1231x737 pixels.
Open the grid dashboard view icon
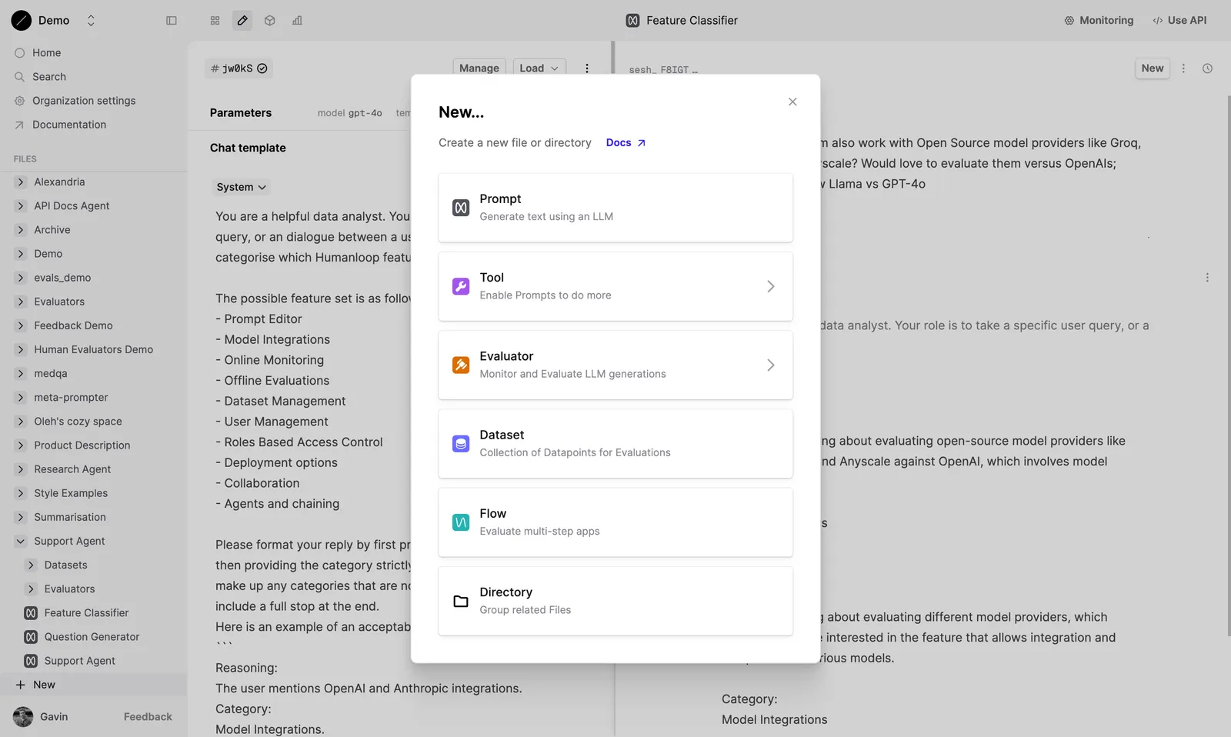[215, 21]
